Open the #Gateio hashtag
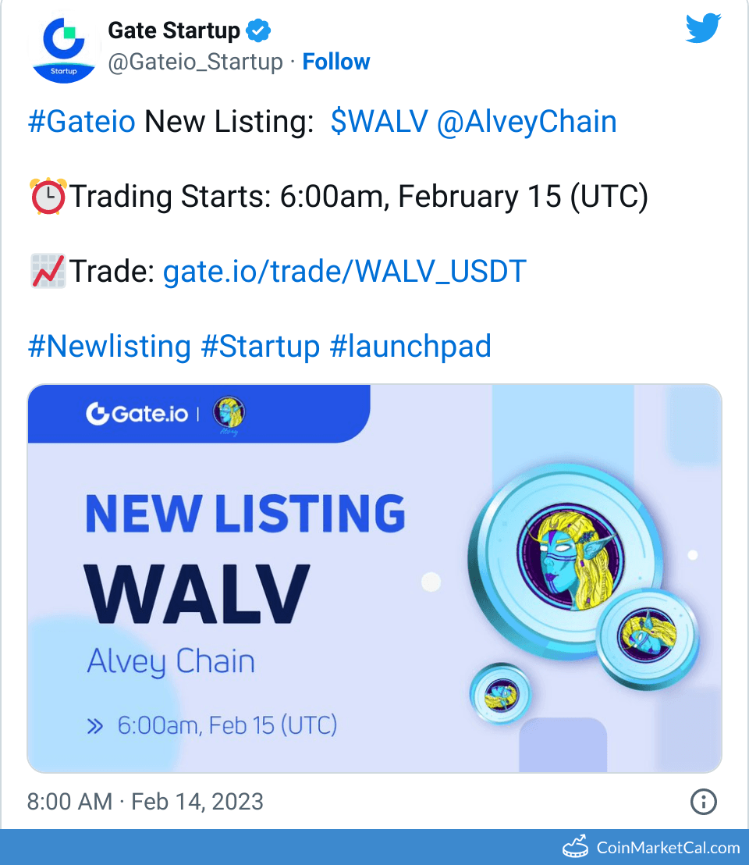Viewport: 749px width, 865px height. 81,122
